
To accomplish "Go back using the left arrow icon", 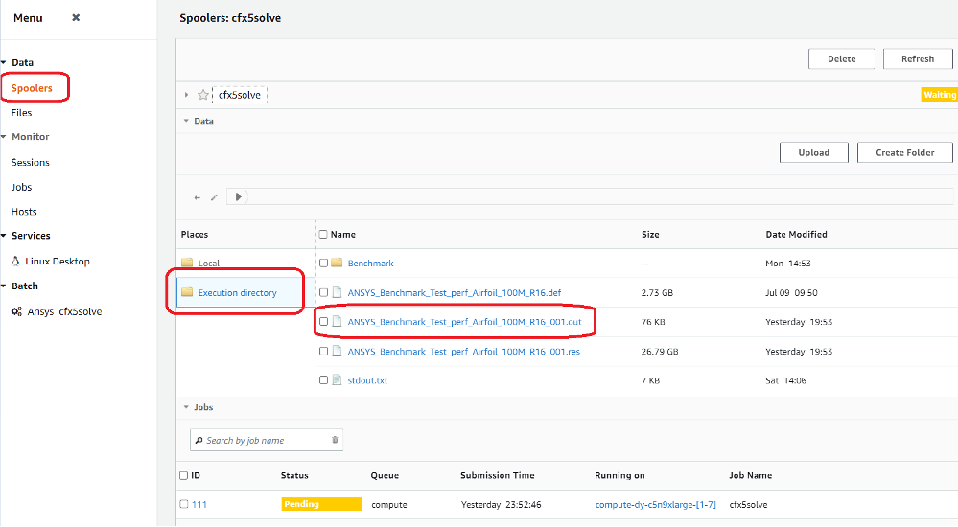I will (197, 197).
